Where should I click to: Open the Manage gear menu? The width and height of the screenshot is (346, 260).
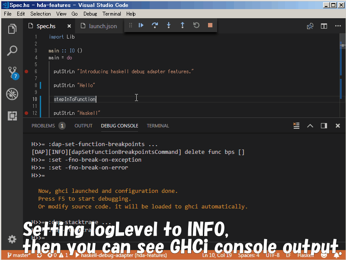12,239
